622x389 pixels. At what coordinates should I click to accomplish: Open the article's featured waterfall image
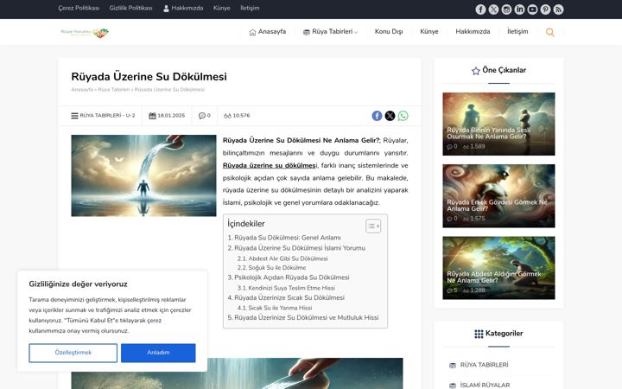click(143, 175)
